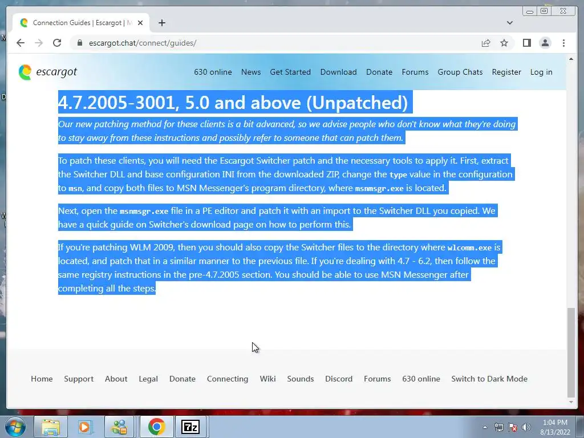The image size is (584, 438).
Task: Click the volume speaker tray icon
Action: coord(526,427)
